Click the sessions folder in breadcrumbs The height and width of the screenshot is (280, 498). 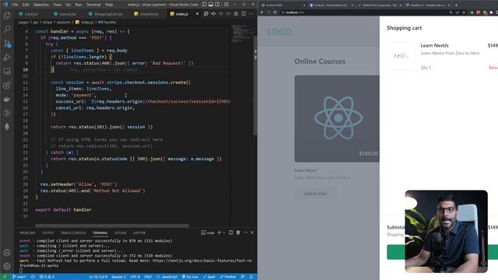click(63, 23)
